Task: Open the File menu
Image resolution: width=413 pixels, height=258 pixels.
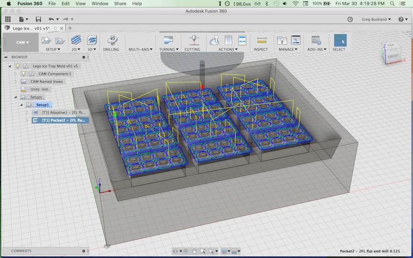Action: [52, 3]
